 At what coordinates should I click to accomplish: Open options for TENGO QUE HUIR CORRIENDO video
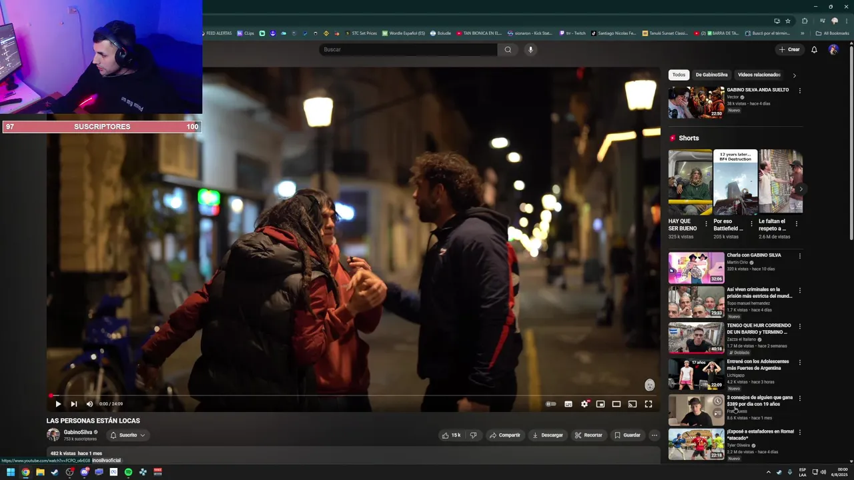point(799,327)
